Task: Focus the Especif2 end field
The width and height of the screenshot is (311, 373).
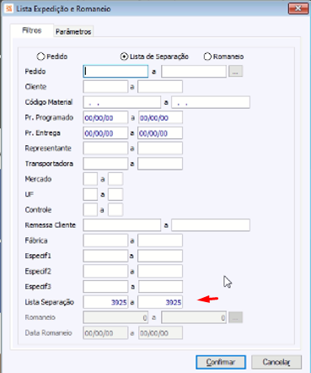Action: [x=160, y=272]
